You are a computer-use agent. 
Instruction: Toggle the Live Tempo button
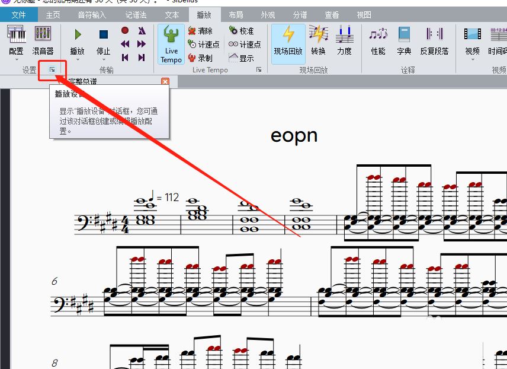click(x=171, y=44)
